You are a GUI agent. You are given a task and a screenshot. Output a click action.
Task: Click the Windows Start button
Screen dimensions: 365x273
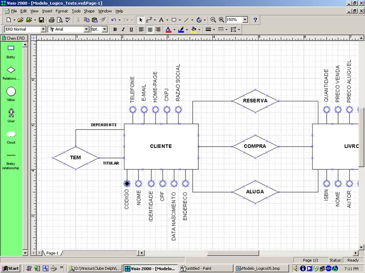click(11, 267)
